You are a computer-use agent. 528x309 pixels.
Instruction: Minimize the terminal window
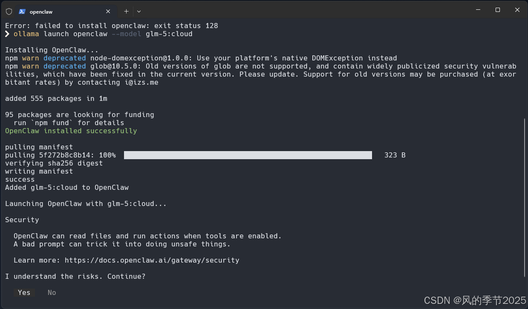point(478,10)
